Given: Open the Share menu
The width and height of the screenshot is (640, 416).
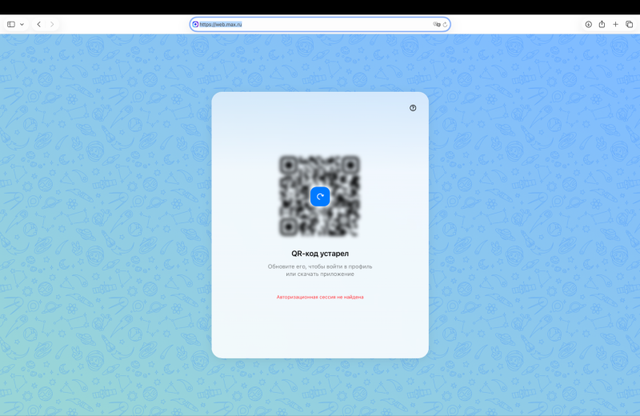Looking at the screenshot, I should pyautogui.click(x=602, y=25).
